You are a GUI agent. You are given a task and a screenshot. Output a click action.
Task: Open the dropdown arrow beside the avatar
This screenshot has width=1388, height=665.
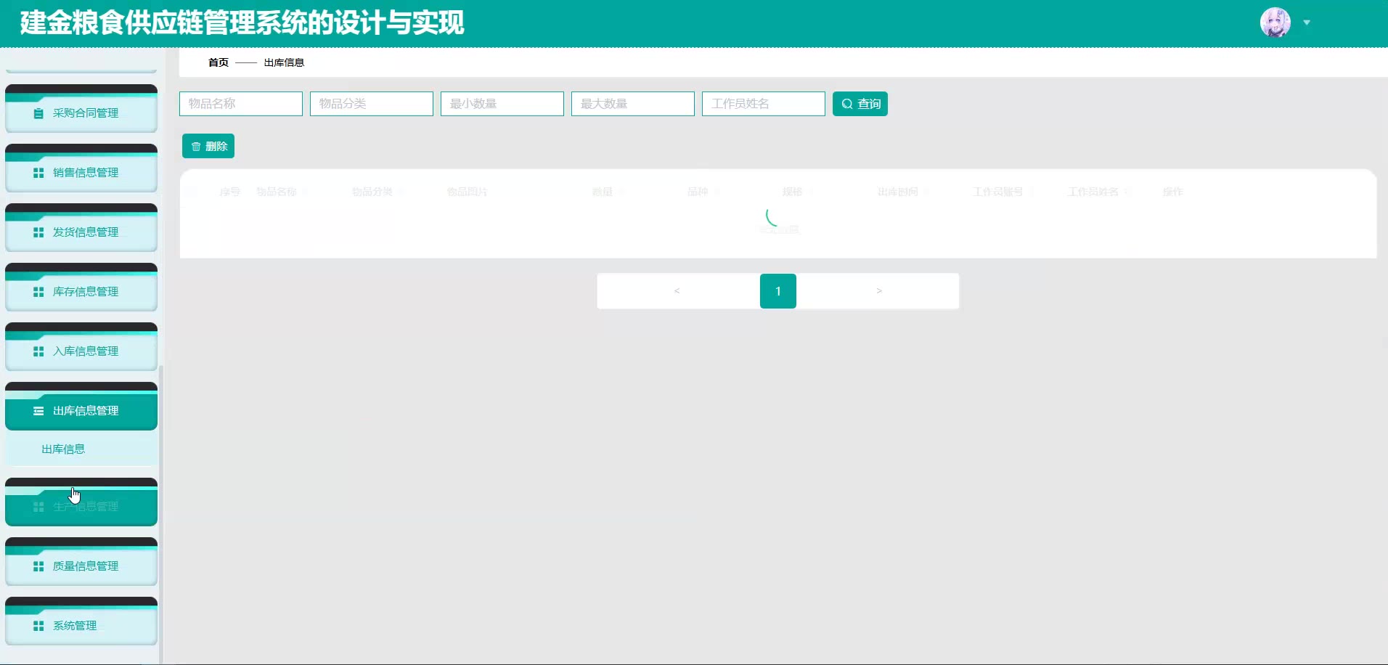pos(1307,23)
